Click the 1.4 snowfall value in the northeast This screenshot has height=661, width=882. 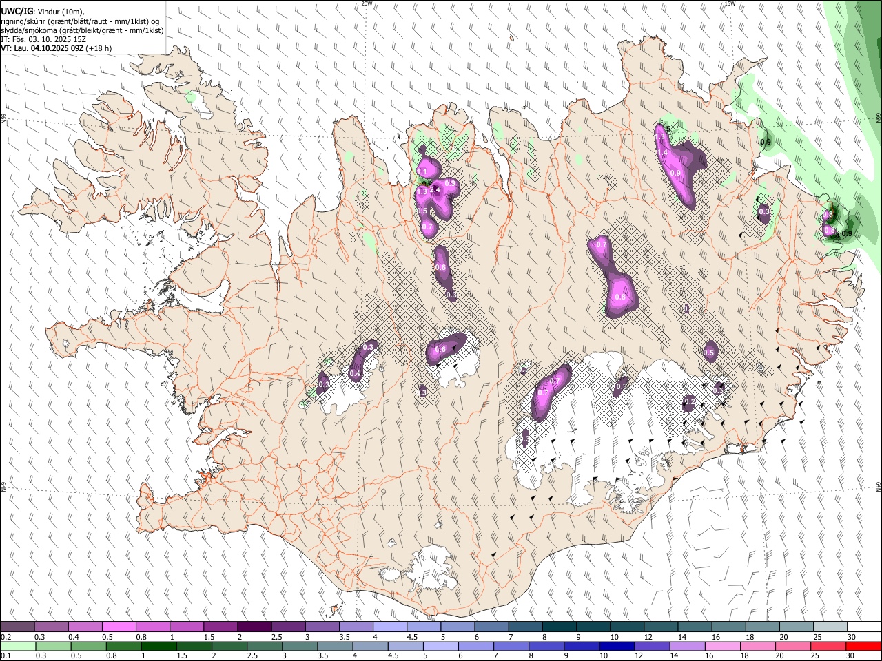click(662, 153)
